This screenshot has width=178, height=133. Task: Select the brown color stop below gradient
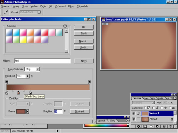[x=18, y=93]
